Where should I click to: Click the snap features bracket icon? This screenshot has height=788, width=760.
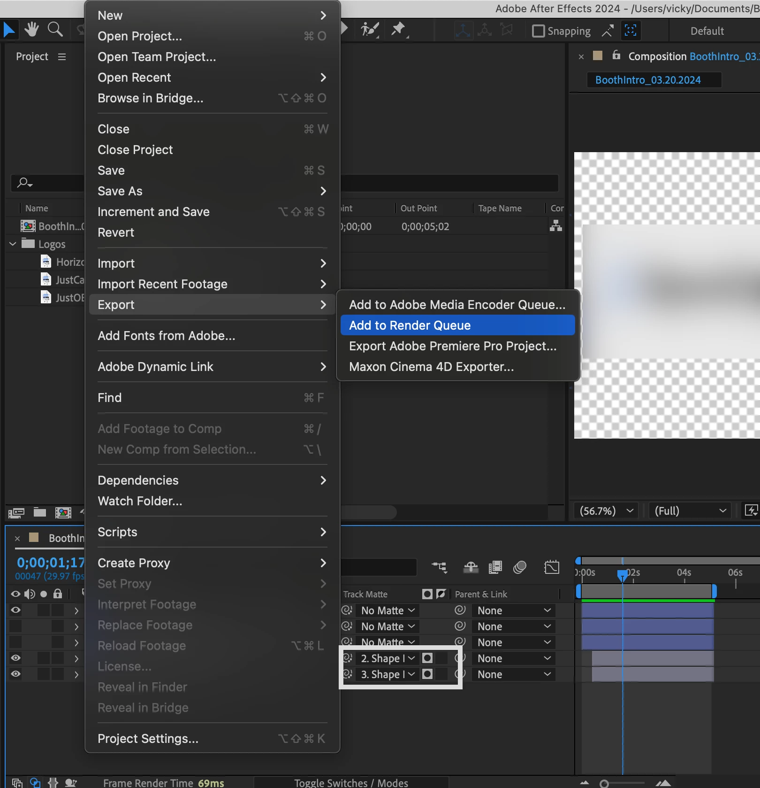(x=631, y=31)
